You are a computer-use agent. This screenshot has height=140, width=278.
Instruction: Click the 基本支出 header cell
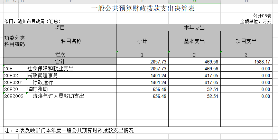[x=194, y=41]
